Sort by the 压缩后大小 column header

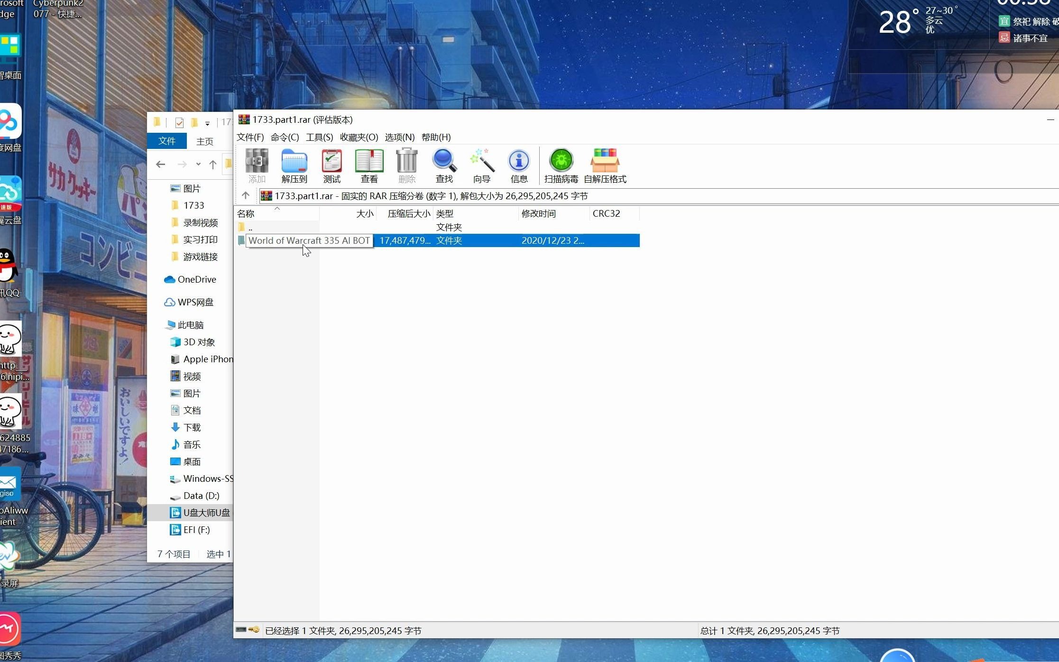click(405, 213)
